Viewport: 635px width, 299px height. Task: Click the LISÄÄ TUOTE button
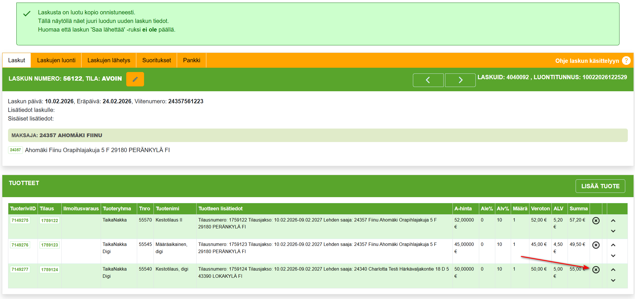coord(600,186)
